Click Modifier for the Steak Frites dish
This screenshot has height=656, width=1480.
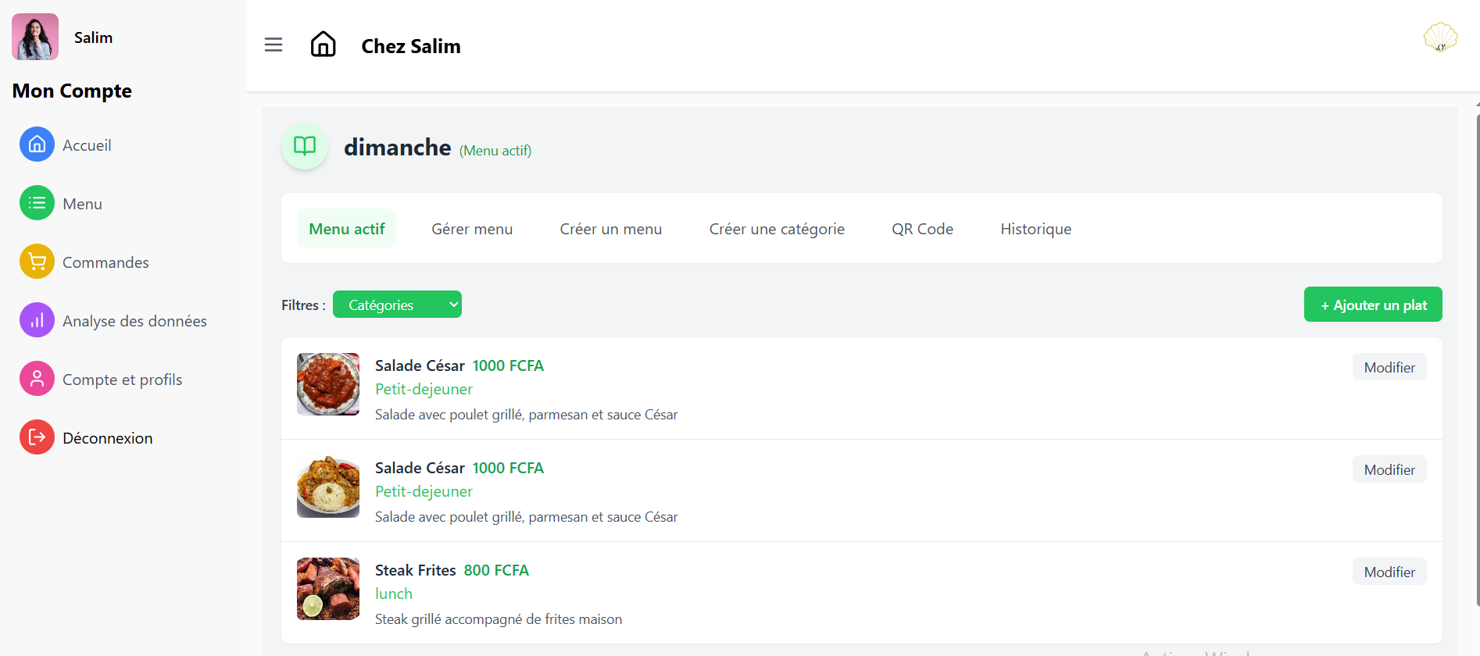click(1389, 572)
